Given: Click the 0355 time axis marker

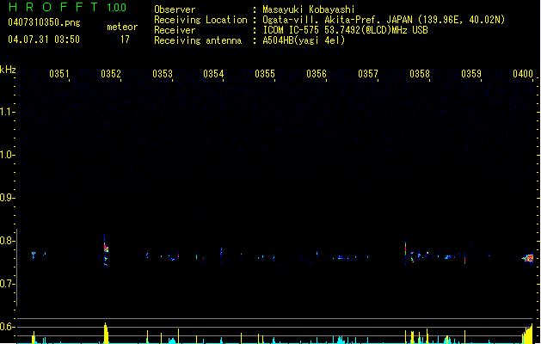Looking at the screenshot, I should [x=265, y=73].
